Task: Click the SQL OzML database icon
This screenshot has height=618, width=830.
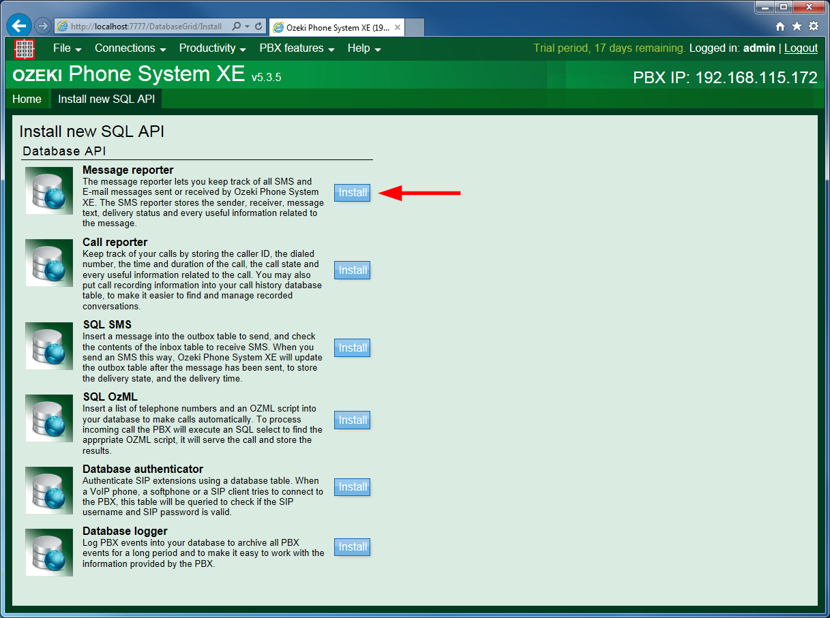Action: tap(49, 418)
